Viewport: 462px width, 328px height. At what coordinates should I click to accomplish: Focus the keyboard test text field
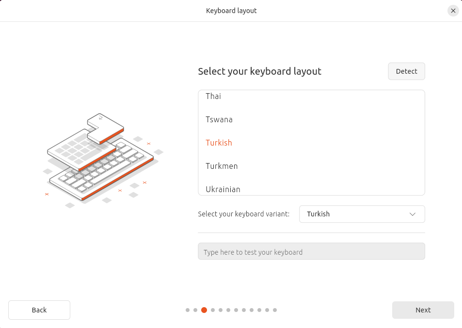tap(311, 252)
